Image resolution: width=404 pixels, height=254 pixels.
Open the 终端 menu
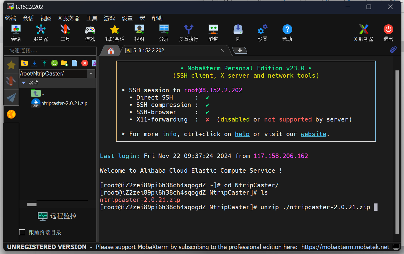11,18
